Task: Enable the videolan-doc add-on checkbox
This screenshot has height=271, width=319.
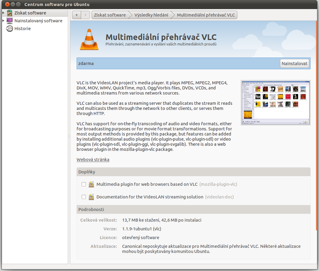Action: (84, 197)
